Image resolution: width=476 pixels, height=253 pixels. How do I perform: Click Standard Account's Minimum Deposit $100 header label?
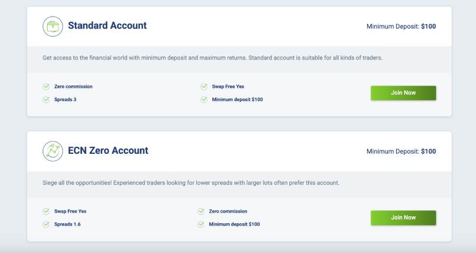point(401,27)
